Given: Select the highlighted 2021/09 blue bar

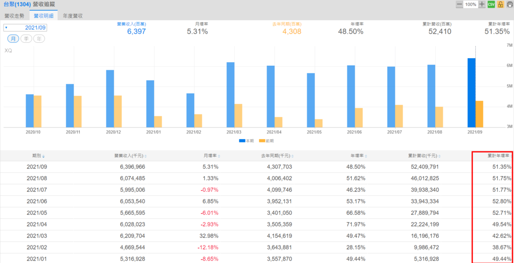Looking at the screenshot, I should coord(471,93).
